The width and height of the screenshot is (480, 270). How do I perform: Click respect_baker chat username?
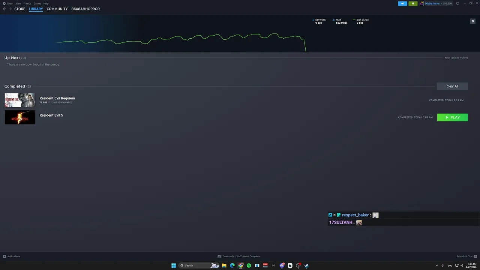click(x=355, y=215)
